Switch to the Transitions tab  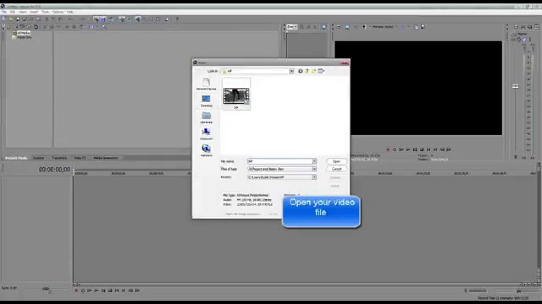pyautogui.click(x=59, y=158)
